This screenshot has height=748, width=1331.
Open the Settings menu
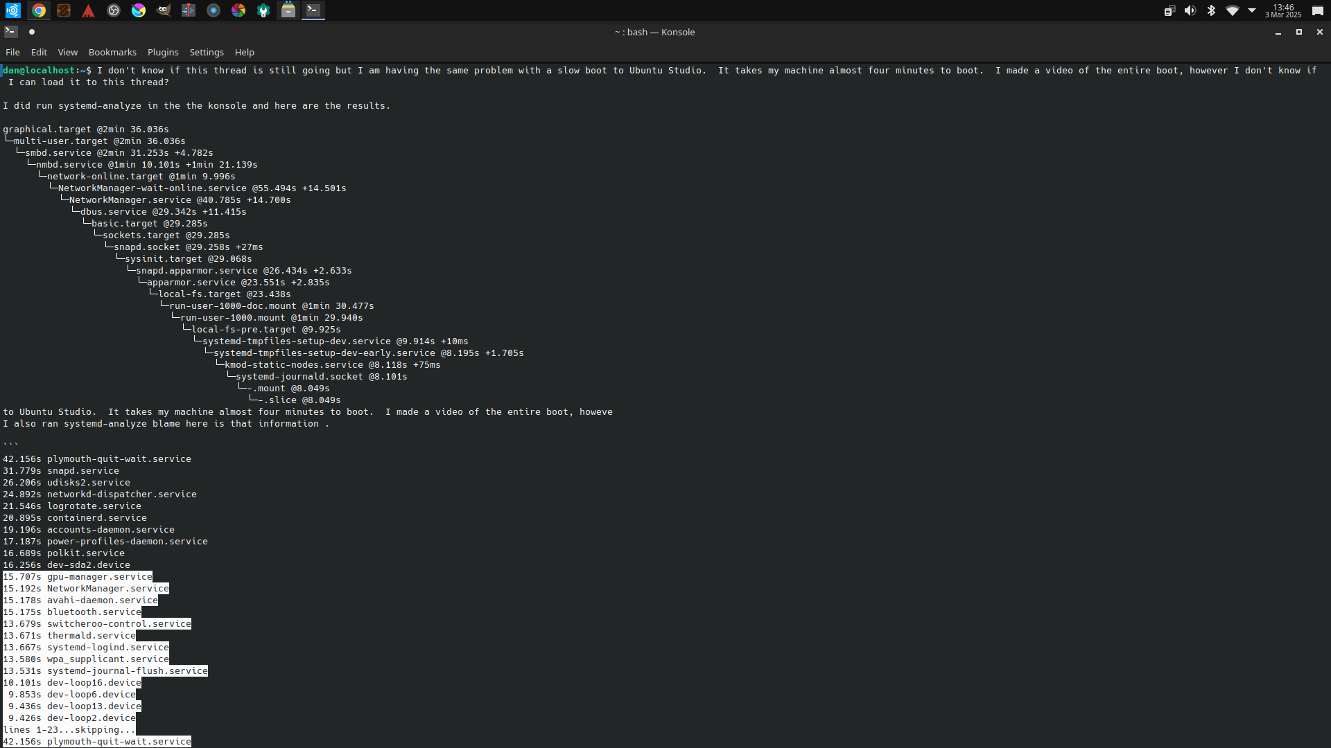[x=207, y=53]
